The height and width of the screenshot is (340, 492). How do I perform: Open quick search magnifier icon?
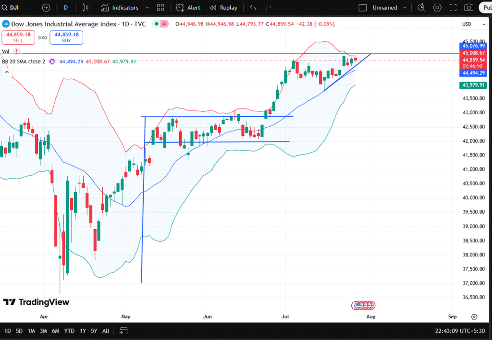tap(421, 8)
